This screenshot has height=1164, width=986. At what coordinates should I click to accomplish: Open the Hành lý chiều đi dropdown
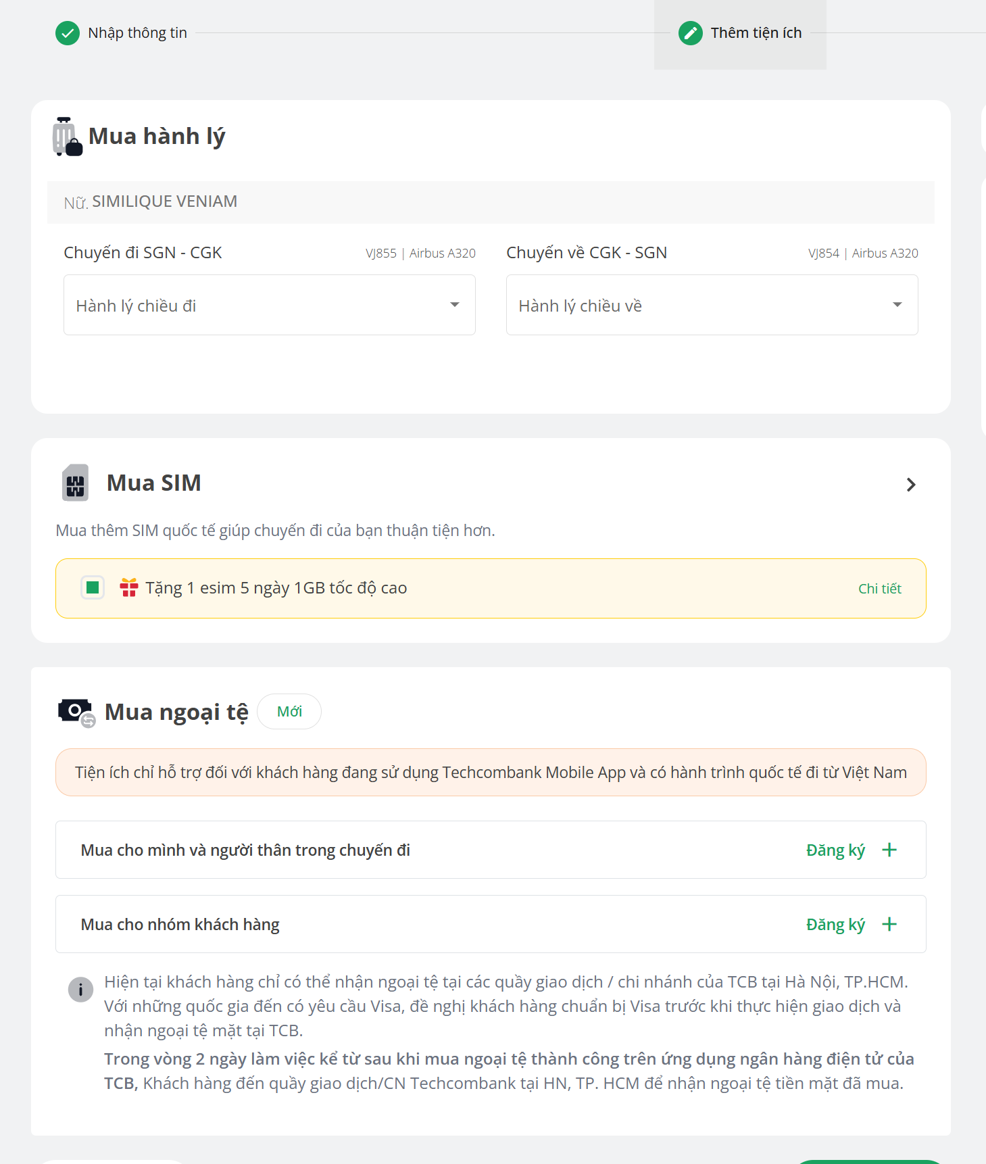pos(269,305)
